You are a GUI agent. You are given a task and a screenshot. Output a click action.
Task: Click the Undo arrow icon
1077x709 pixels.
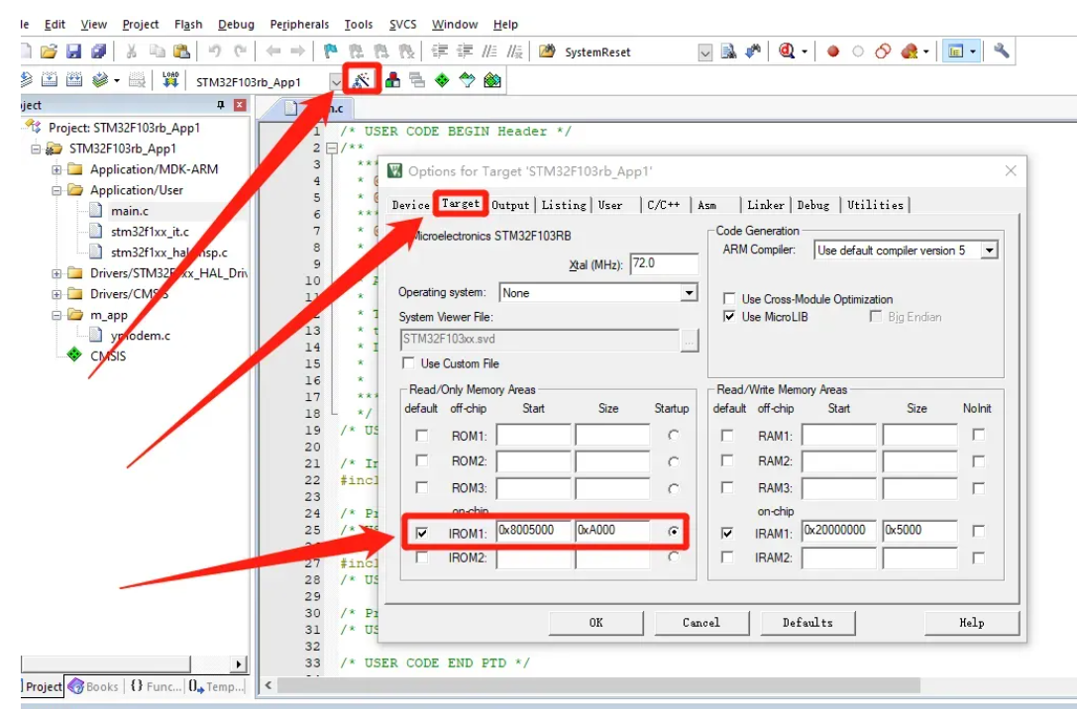click(215, 51)
